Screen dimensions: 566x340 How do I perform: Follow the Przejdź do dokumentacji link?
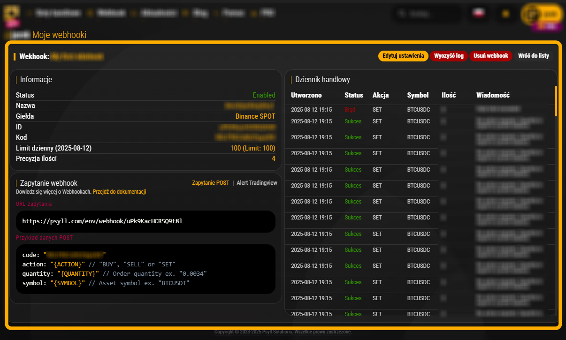click(119, 192)
